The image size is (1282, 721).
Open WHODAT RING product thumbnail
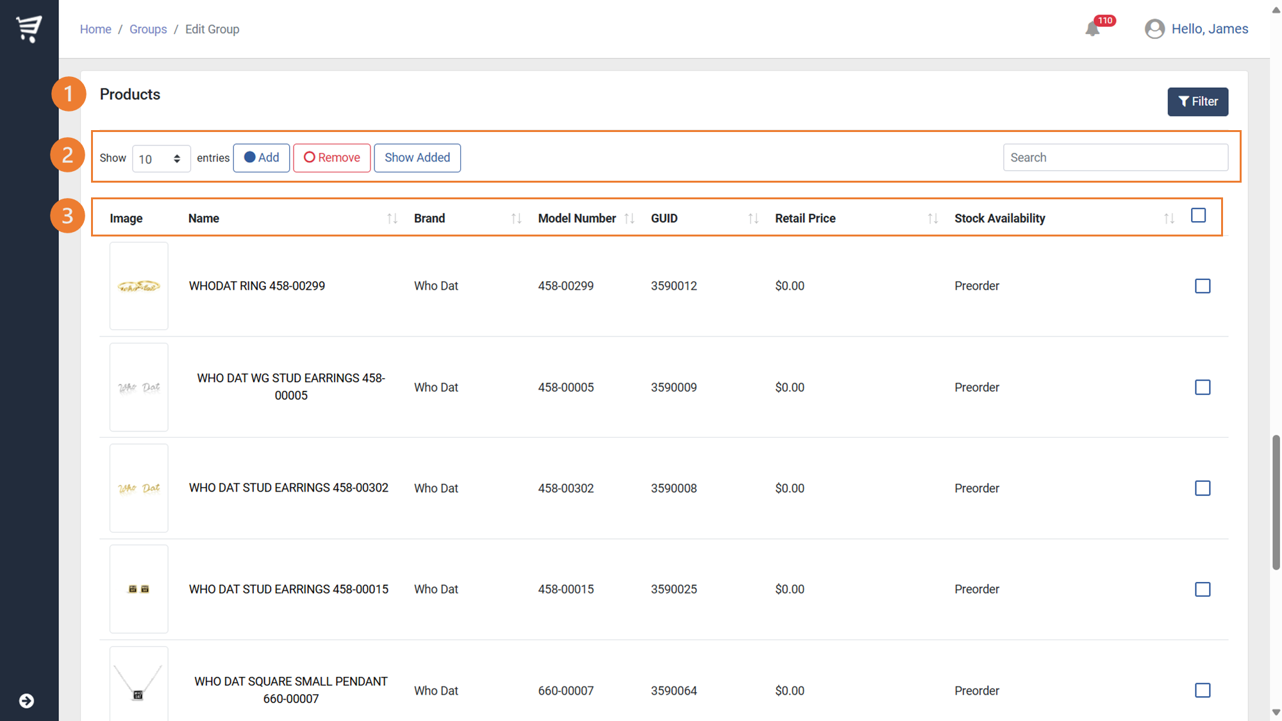(138, 286)
